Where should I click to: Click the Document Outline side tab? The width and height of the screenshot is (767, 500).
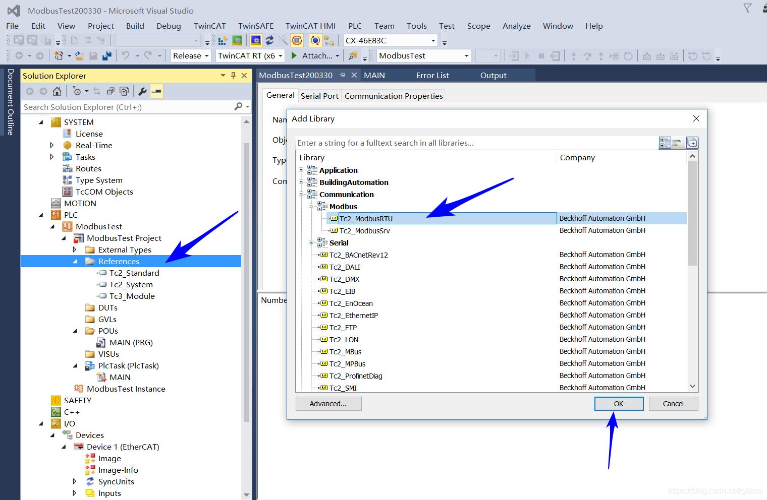pyautogui.click(x=10, y=102)
